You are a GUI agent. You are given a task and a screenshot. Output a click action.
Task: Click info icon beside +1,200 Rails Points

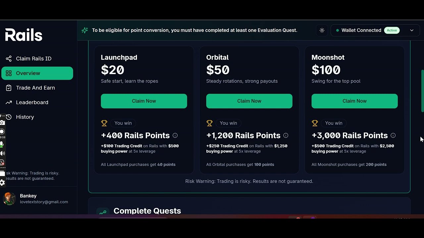286,136
